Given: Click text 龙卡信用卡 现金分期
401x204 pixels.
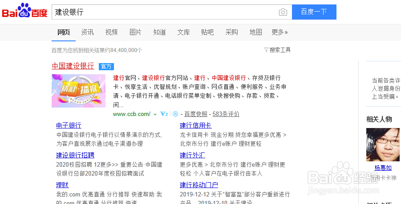Looking at the screenshot, I should coord(207,135).
